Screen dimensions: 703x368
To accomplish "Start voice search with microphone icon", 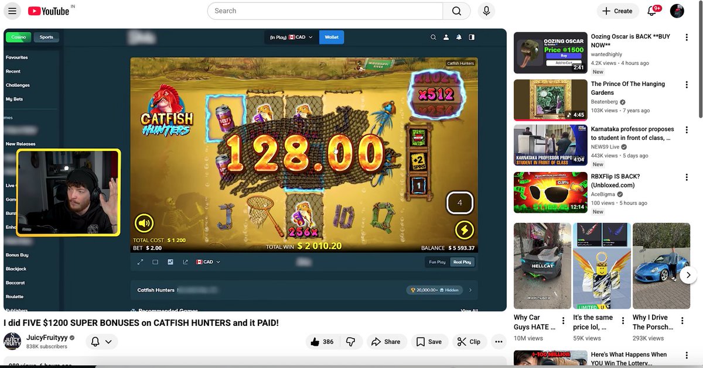I will coord(486,11).
